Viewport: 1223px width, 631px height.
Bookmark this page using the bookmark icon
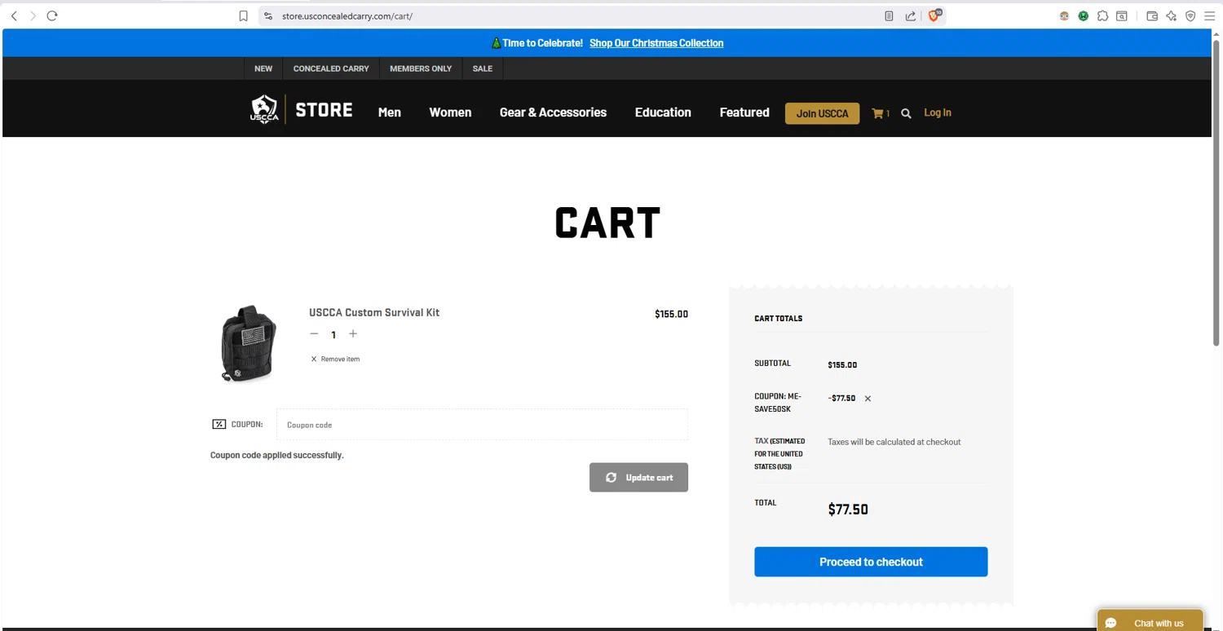[x=243, y=15]
